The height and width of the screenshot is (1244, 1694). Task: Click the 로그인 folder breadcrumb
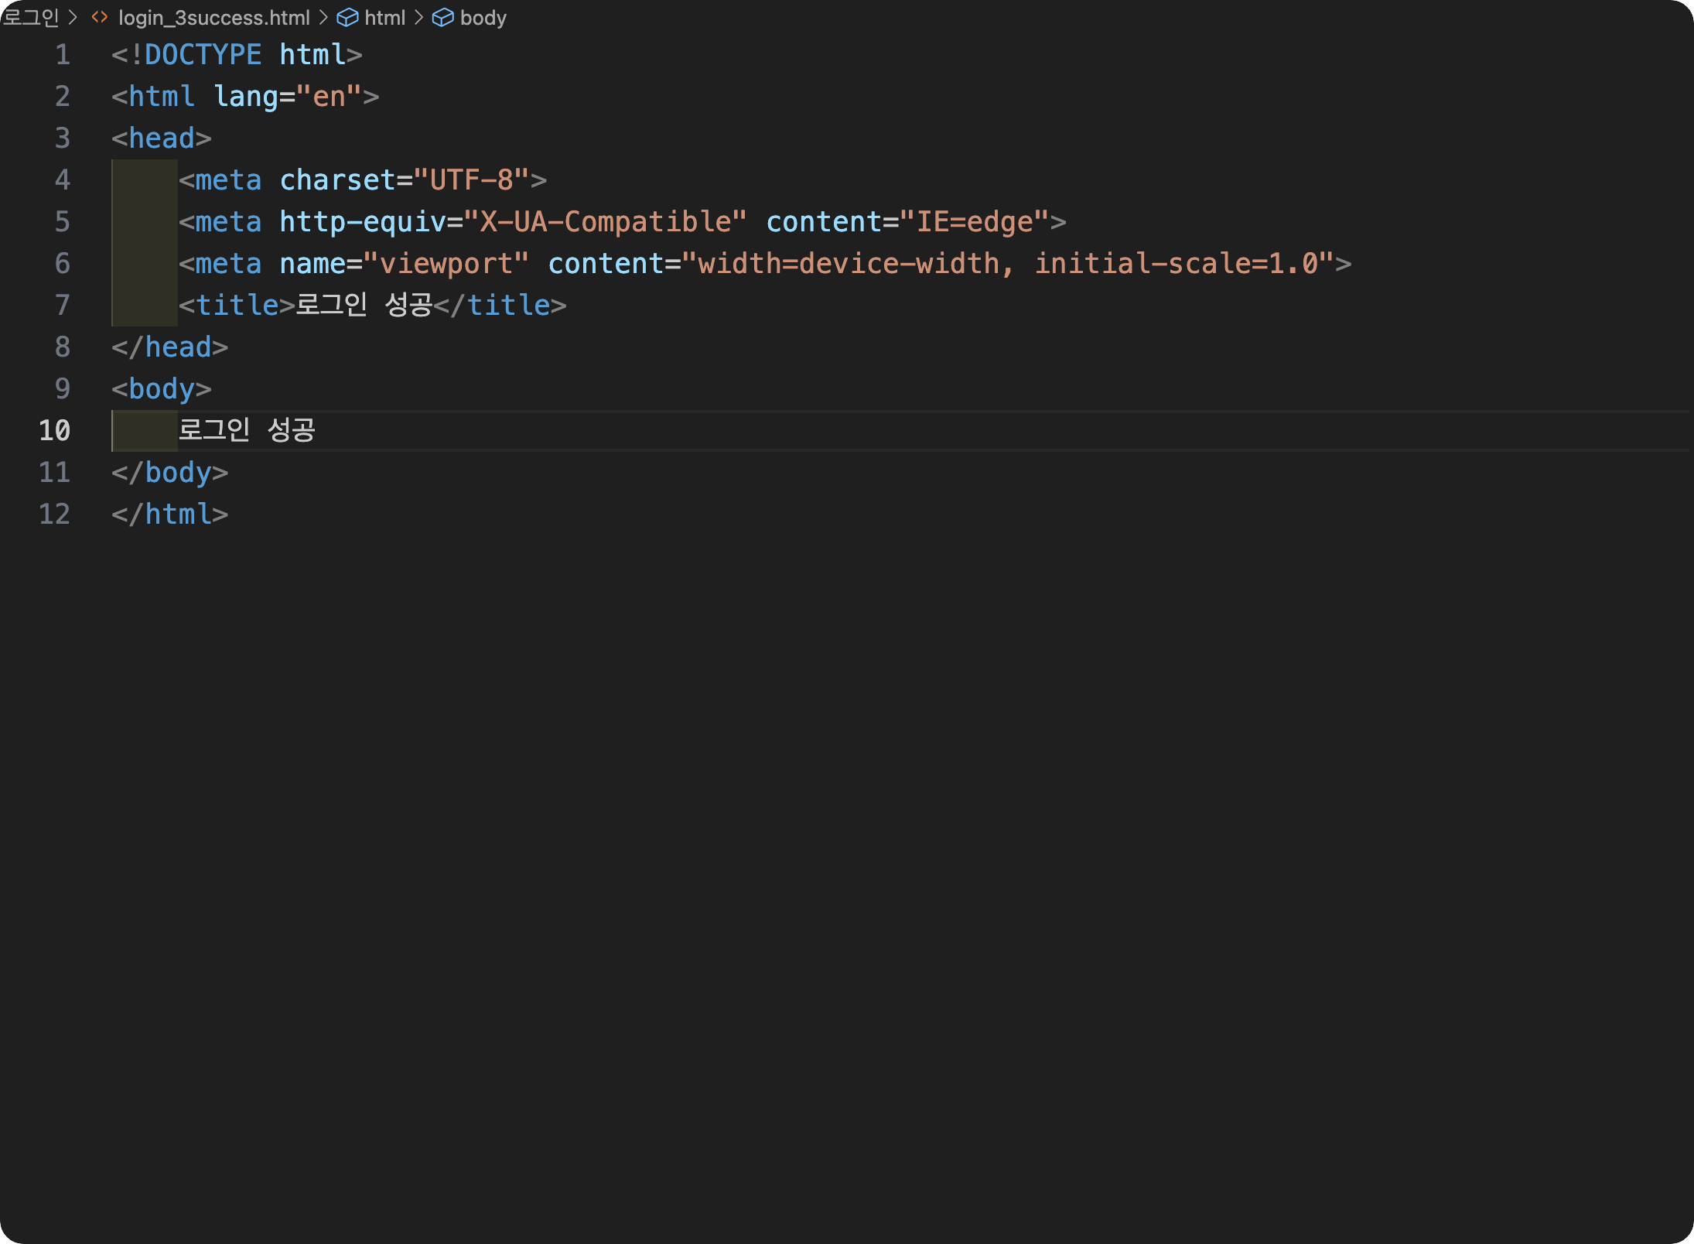(x=31, y=17)
